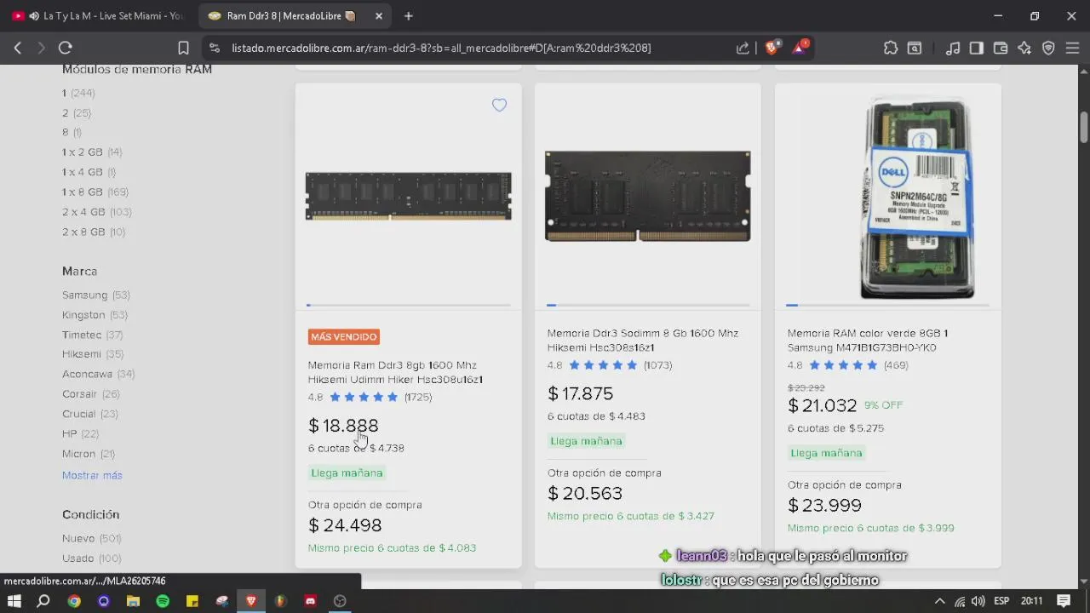Screen dimensions: 1090x613
Task: Click the page vertical scrollbar thumb
Action: [1084, 126]
